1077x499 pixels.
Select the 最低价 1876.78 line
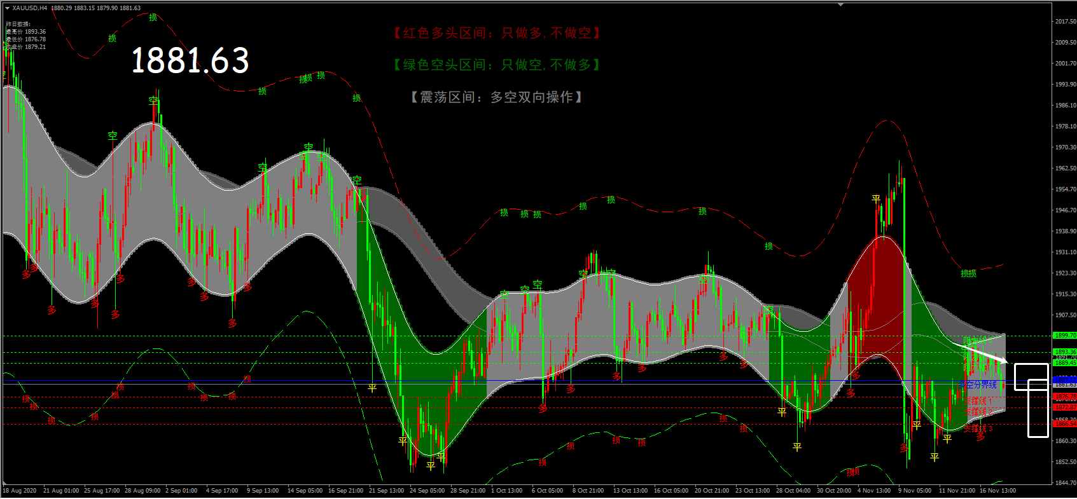[26, 39]
